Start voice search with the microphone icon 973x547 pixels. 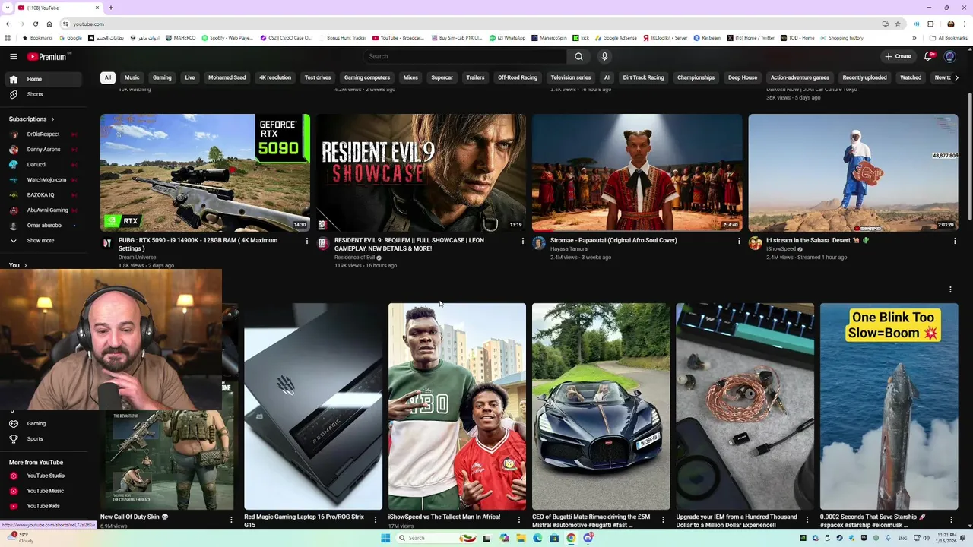coord(604,56)
